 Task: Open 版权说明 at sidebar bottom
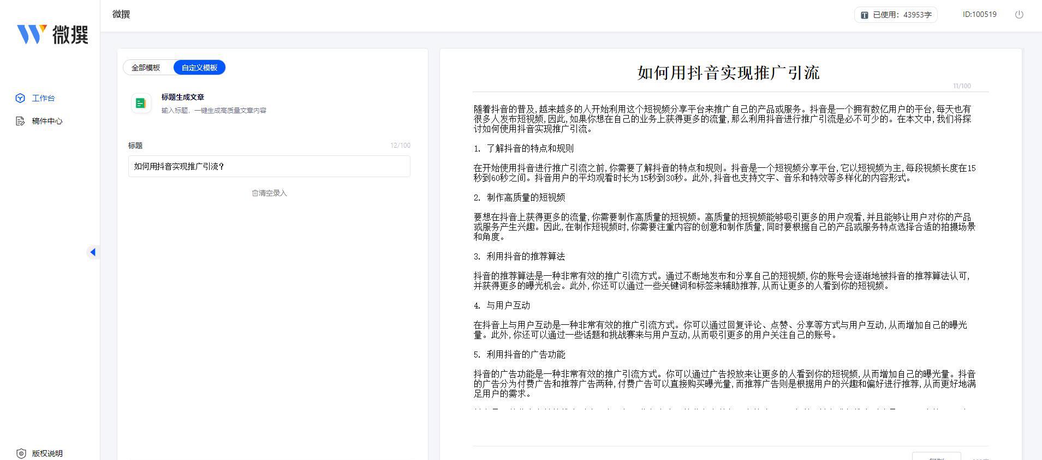click(47, 453)
